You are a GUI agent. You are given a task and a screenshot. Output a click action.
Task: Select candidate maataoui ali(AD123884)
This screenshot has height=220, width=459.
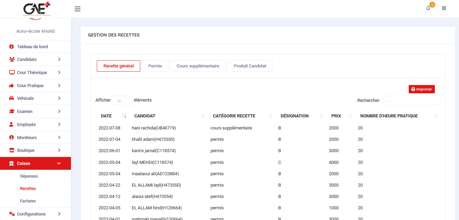155,174
